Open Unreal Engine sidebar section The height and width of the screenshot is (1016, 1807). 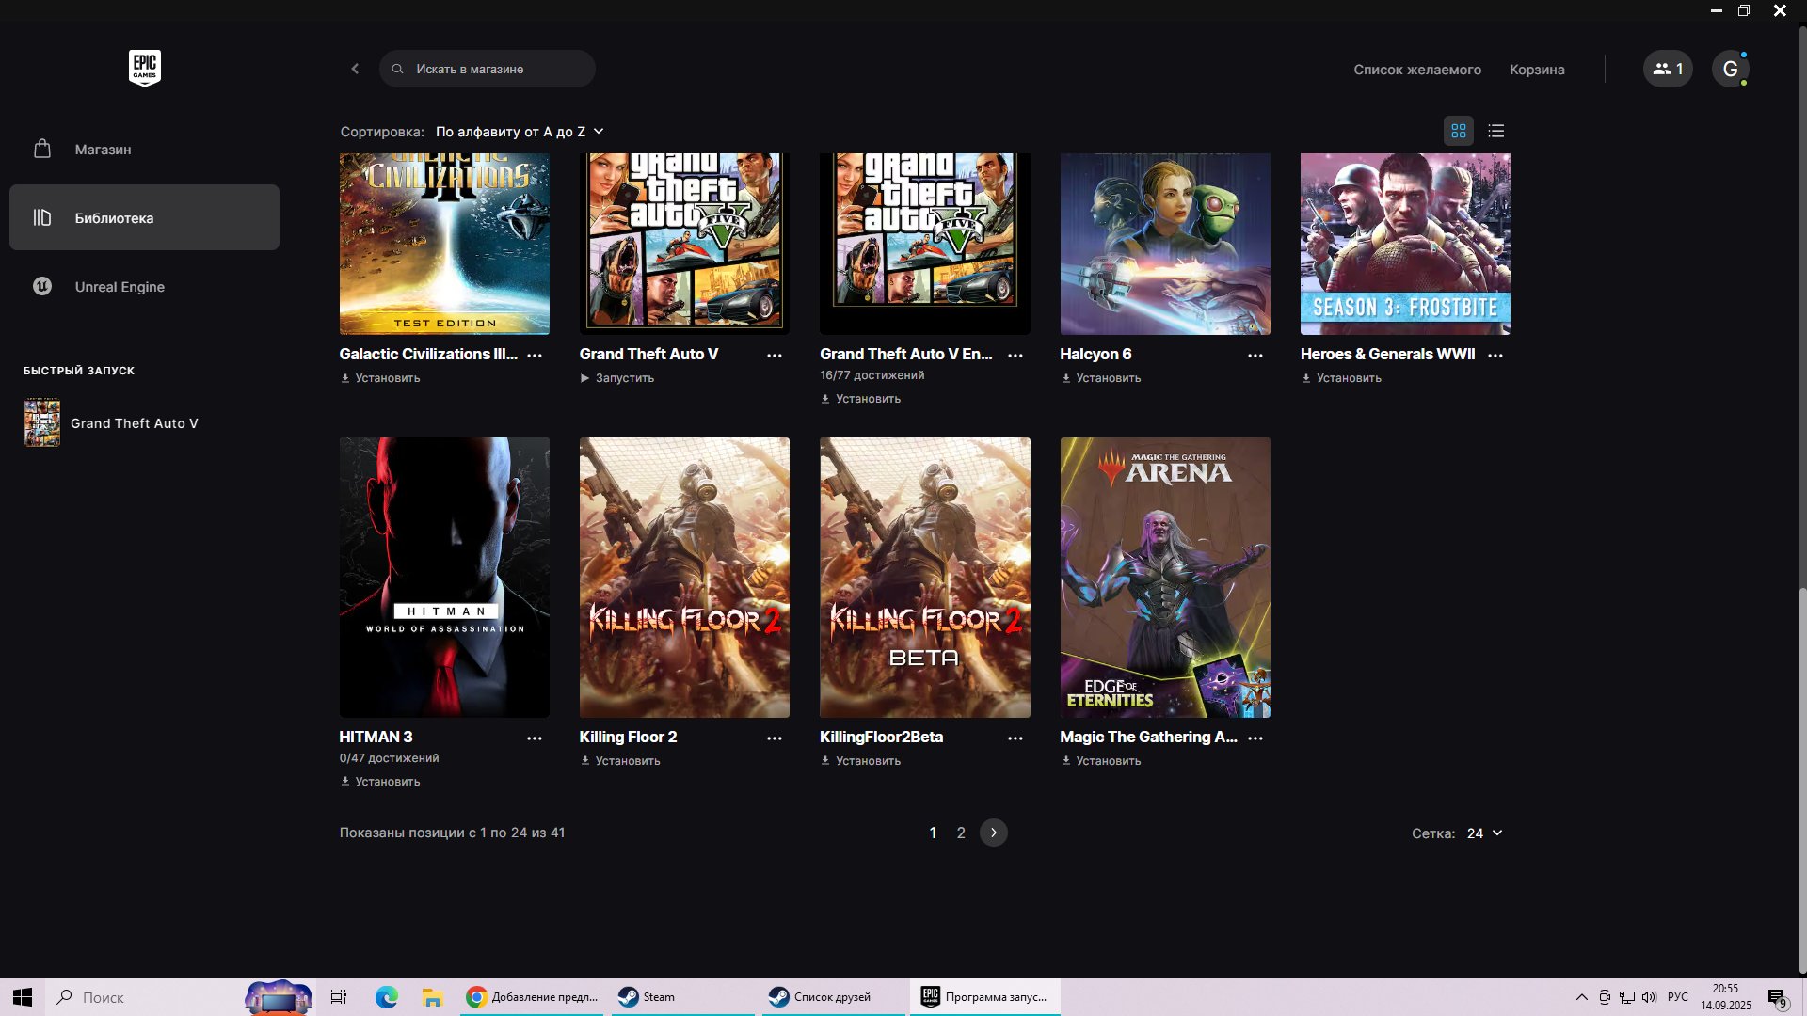pyautogui.click(x=120, y=287)
